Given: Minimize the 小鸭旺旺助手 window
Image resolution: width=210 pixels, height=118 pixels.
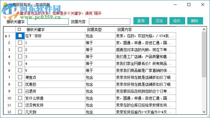Looking at the screenshot, I should click(x=175, y=5).
